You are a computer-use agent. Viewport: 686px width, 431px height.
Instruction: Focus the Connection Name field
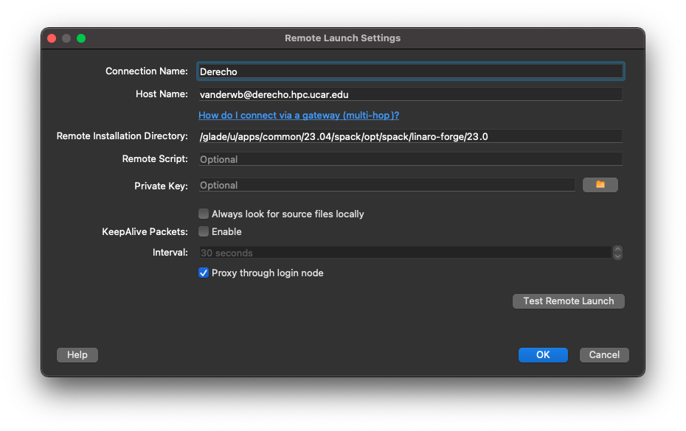pos(410,71)
